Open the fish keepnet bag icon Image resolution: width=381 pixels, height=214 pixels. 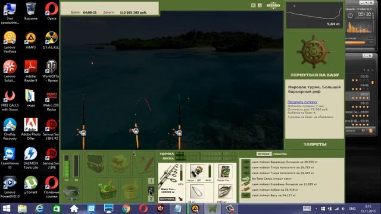[x=119, y=164]
